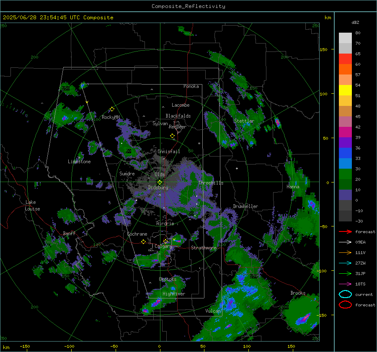Click the red forecast arrow in legend
The height and width of the screenshot is (352, 377).
[x=345, y=231]
